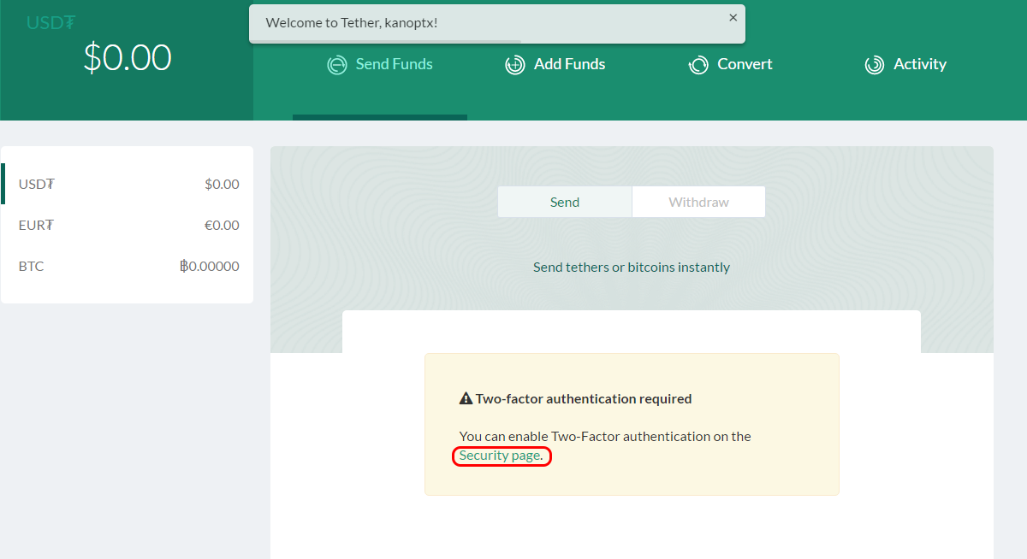The height and width of the screenshot is (559, 1027).
Task: Click the warning triangle icon in alert
Action: 466,399
